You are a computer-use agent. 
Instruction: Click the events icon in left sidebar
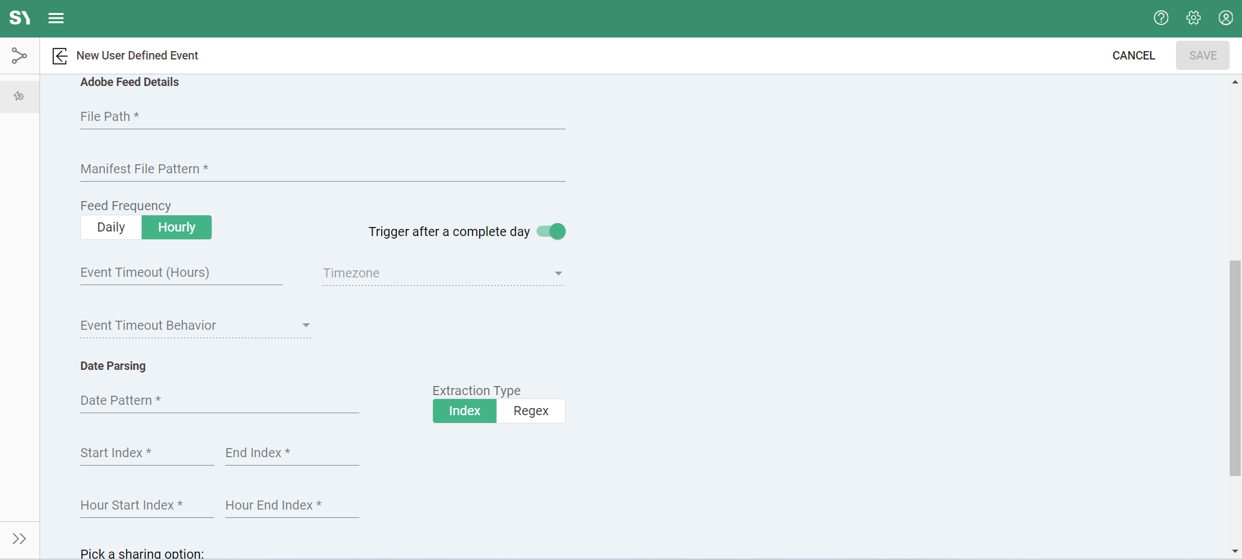click(19, 96)
